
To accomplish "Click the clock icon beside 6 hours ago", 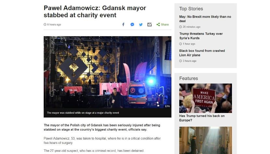I will click(45, 24).
